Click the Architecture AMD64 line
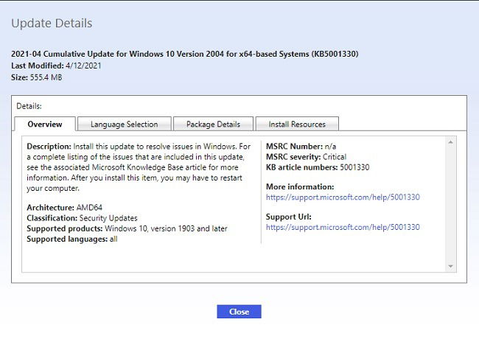This screenshot has height=364, width=479. point(64,207)
